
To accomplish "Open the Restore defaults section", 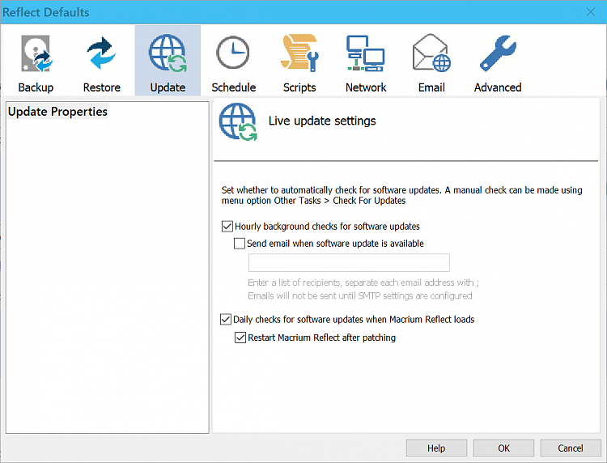I will (101, 62).
